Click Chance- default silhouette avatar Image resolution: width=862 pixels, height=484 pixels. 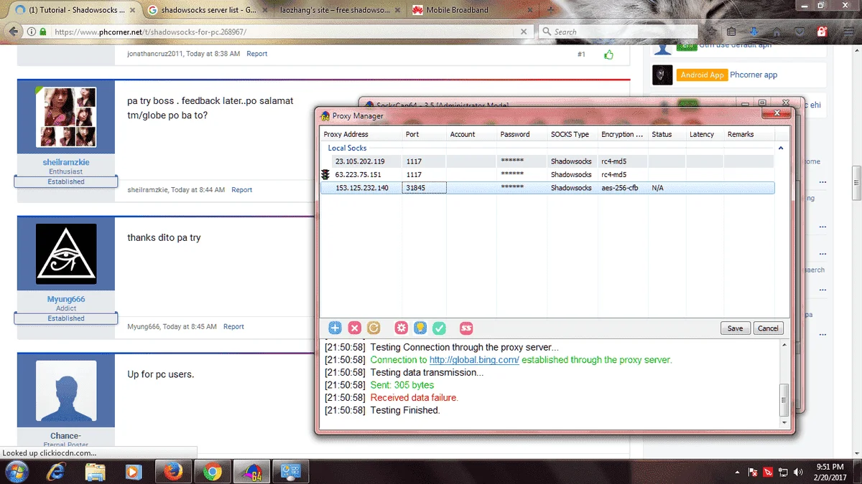pos(66,392)
